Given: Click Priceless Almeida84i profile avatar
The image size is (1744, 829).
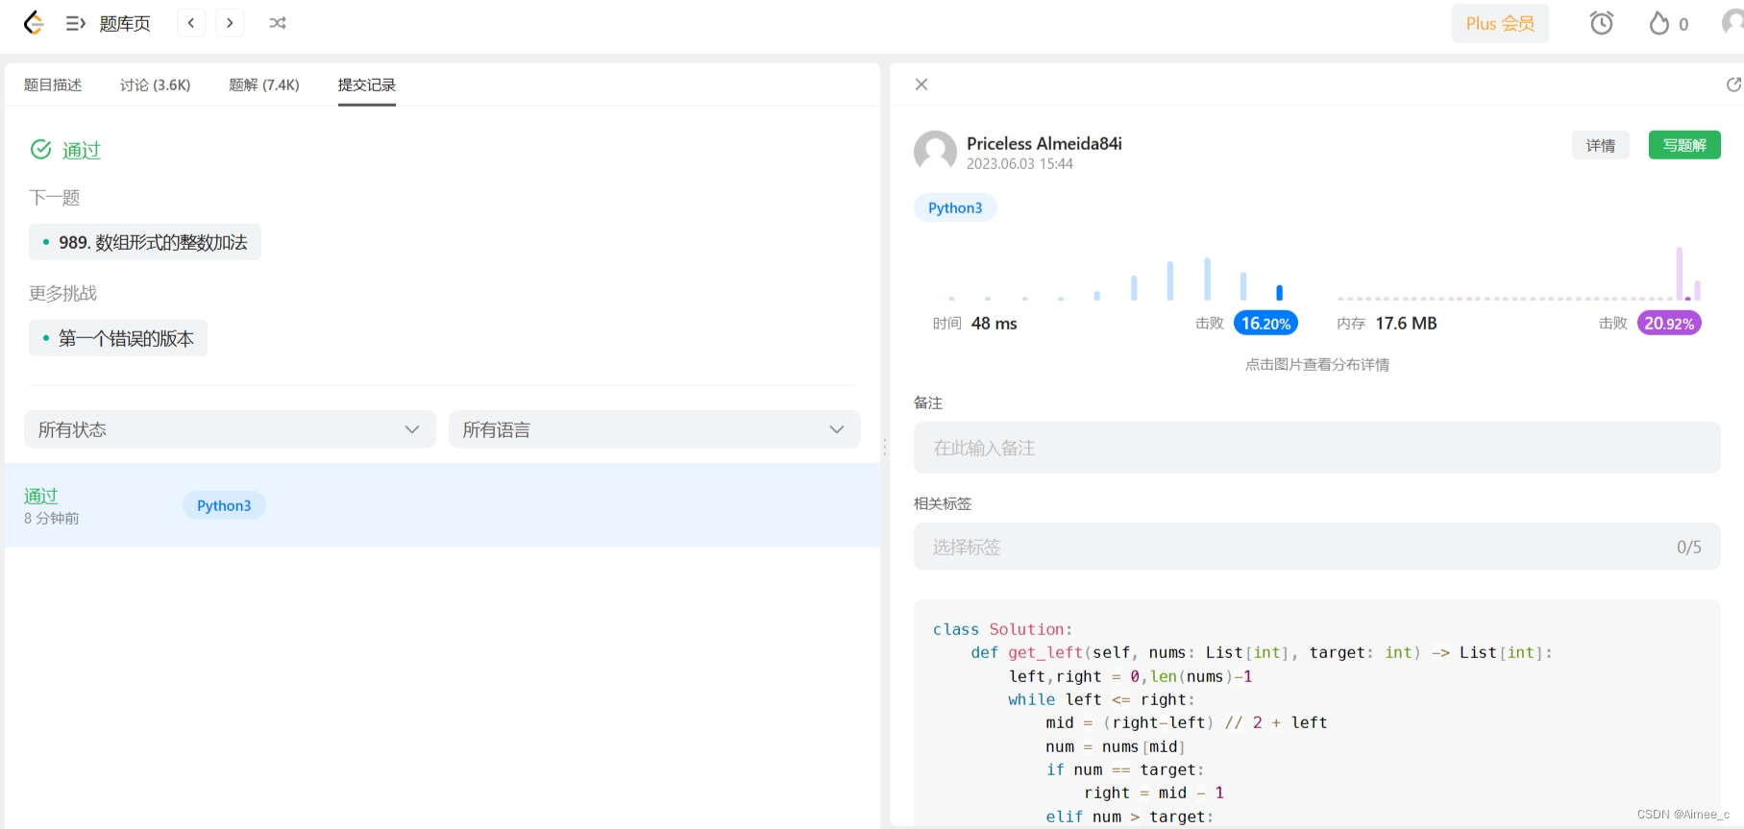Looking at the screenshot, I should (x=935, y=152).
